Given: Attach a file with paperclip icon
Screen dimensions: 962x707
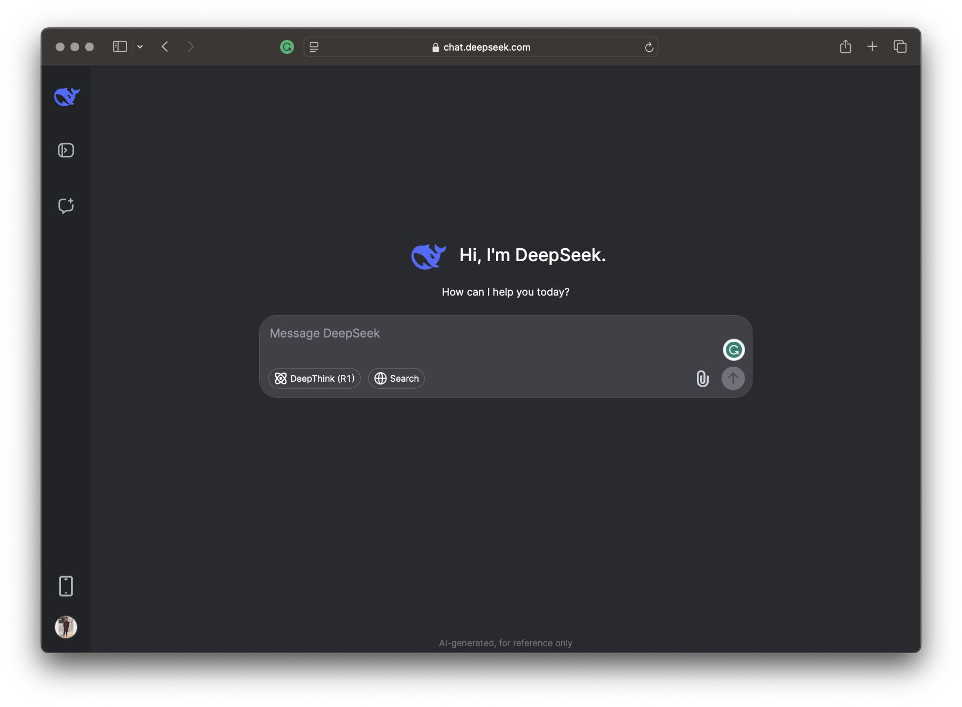Looking at the screenshot, I should 702,379.
